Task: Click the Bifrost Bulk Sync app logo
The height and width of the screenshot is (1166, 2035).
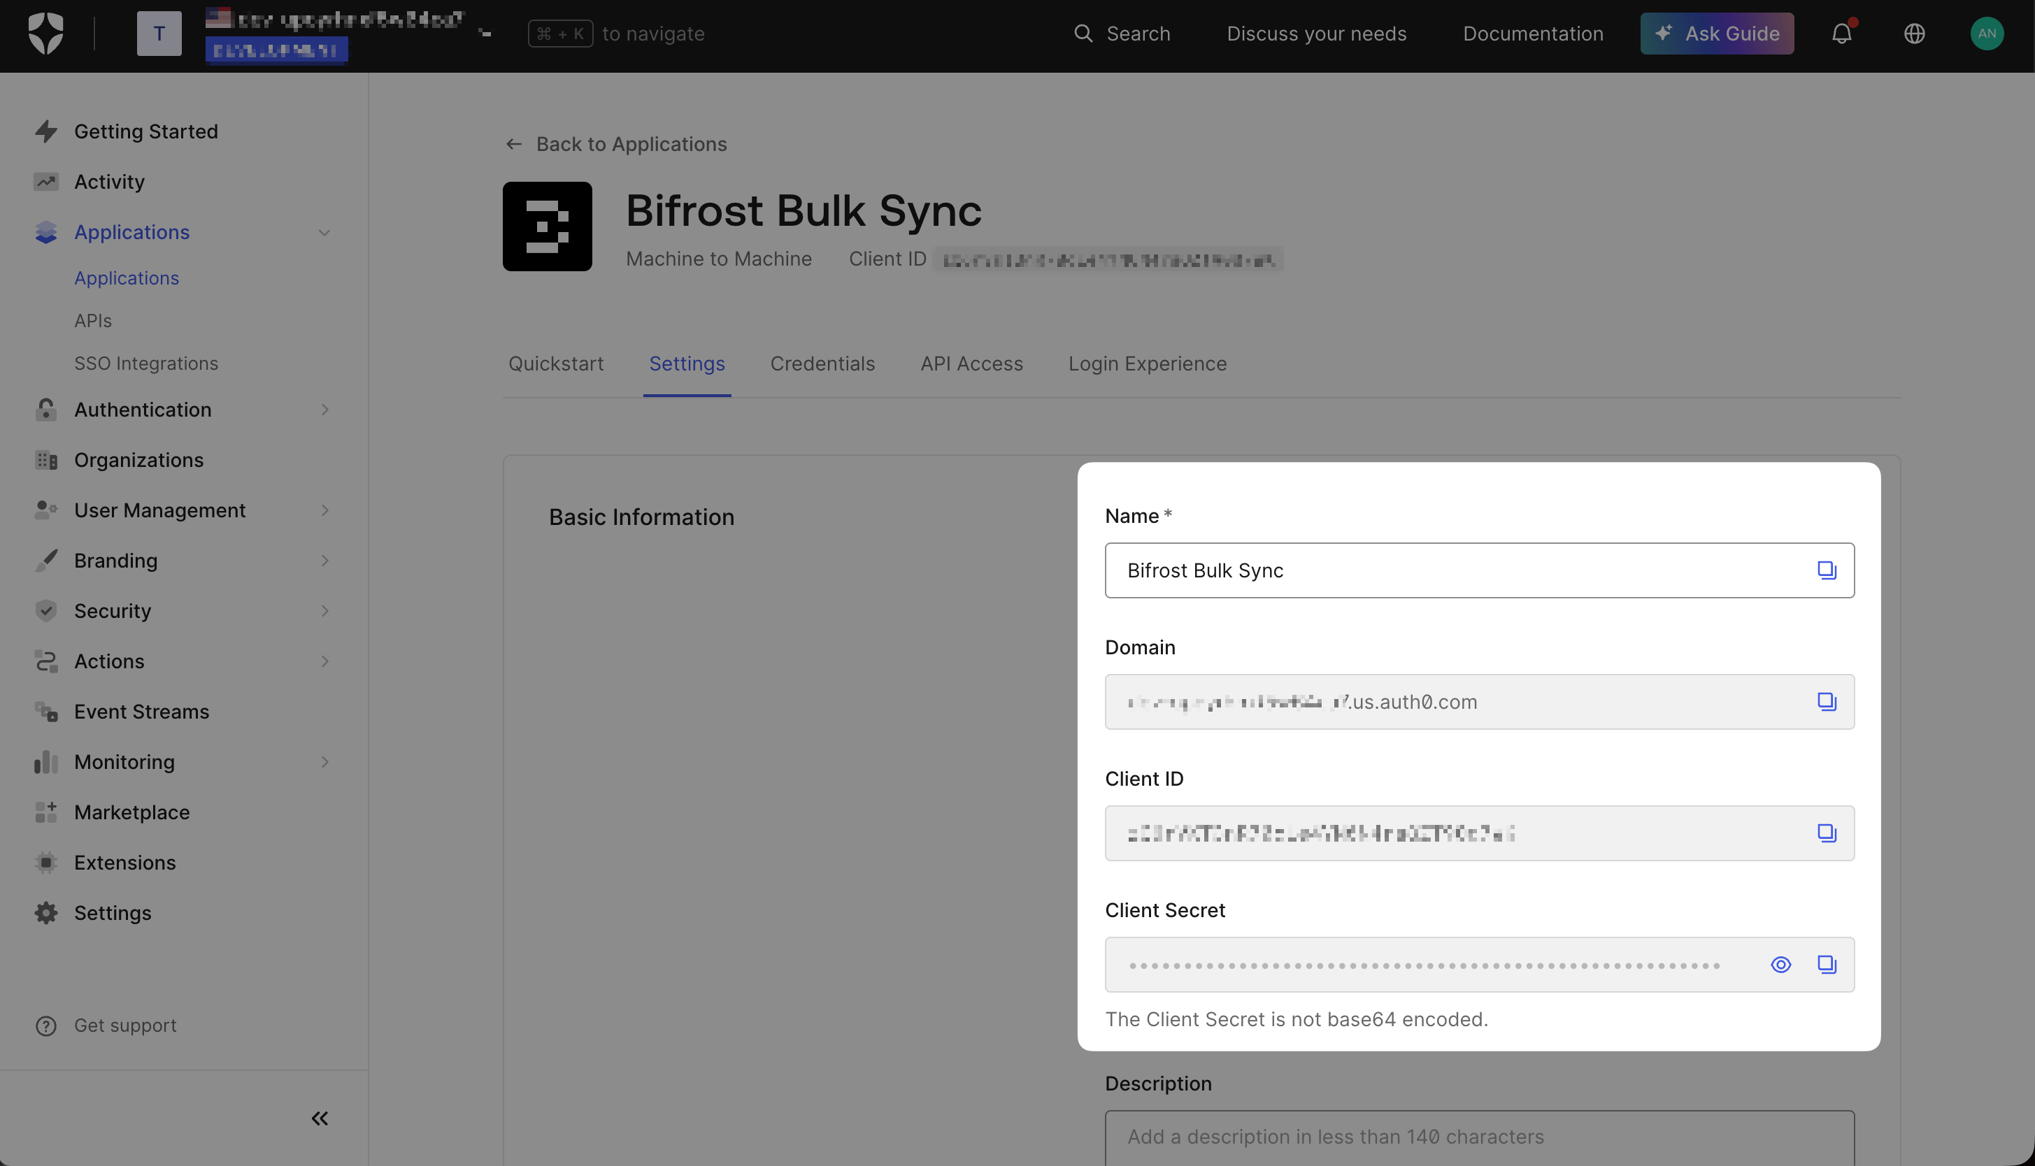Action: 547,226
